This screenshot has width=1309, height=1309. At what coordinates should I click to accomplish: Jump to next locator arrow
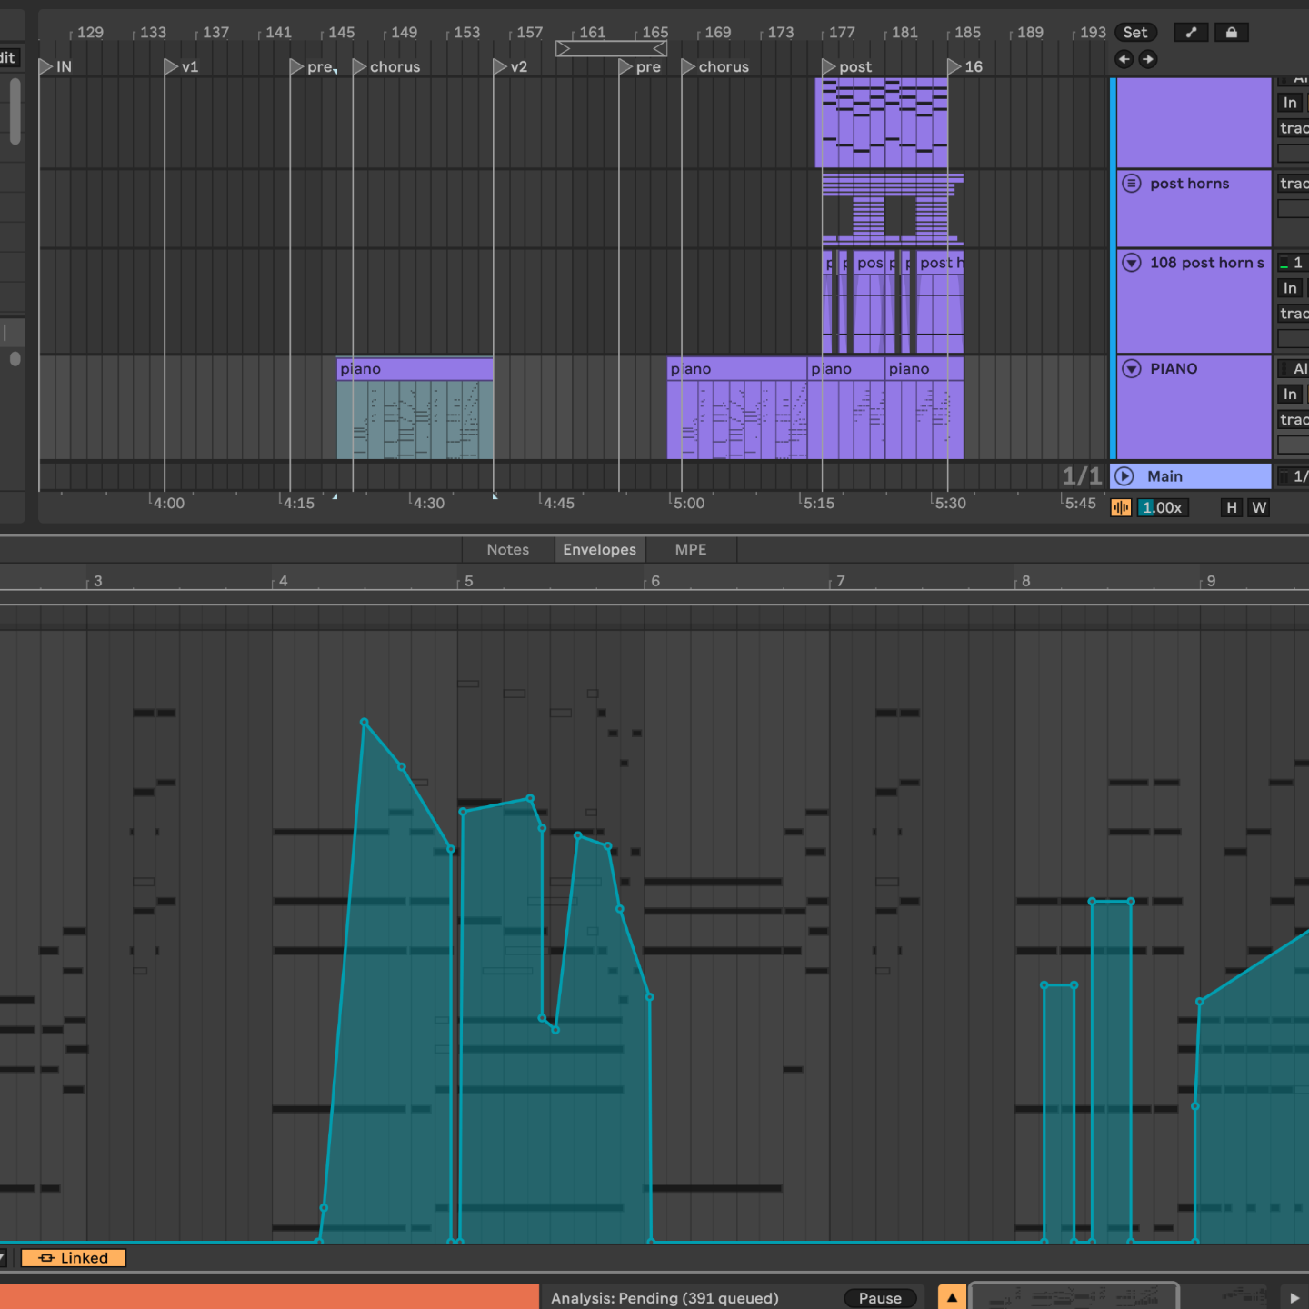click(x=1148, y=59)
